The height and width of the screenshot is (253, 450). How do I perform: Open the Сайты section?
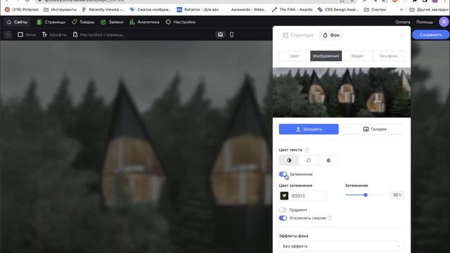pyautogui.click(x=17, y=22)
